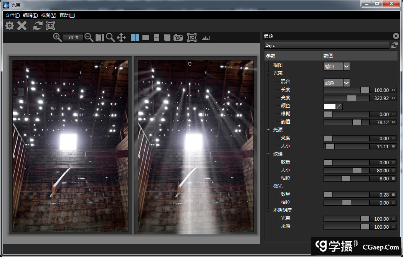Open the 视图 output dropdown
Image resolution: width=403 pixels, height=257 pixels.
pos(337,66)
